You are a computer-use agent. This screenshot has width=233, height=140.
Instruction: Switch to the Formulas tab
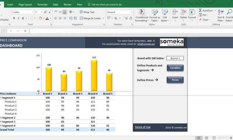coord(43,4)
